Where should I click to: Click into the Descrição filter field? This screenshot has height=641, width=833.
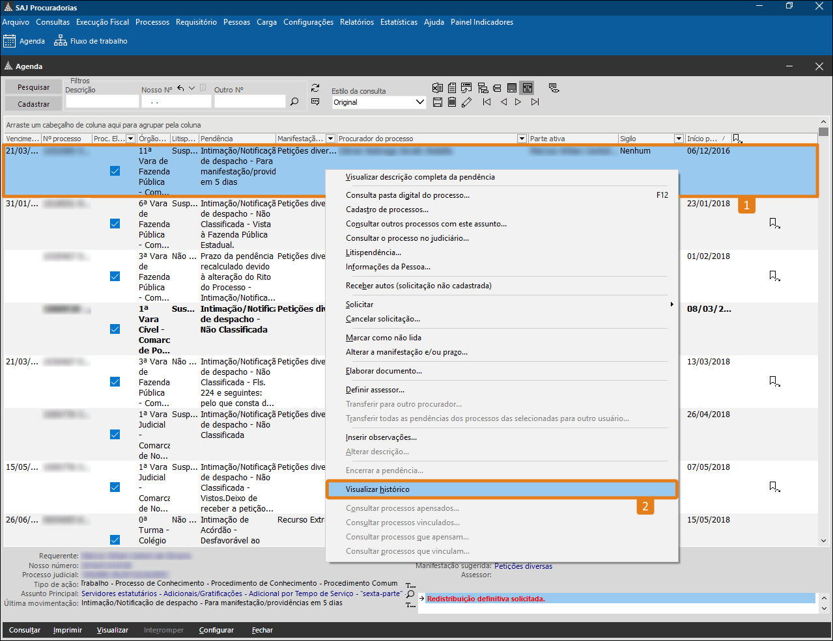pyautogui.click(x=102, y=102)
